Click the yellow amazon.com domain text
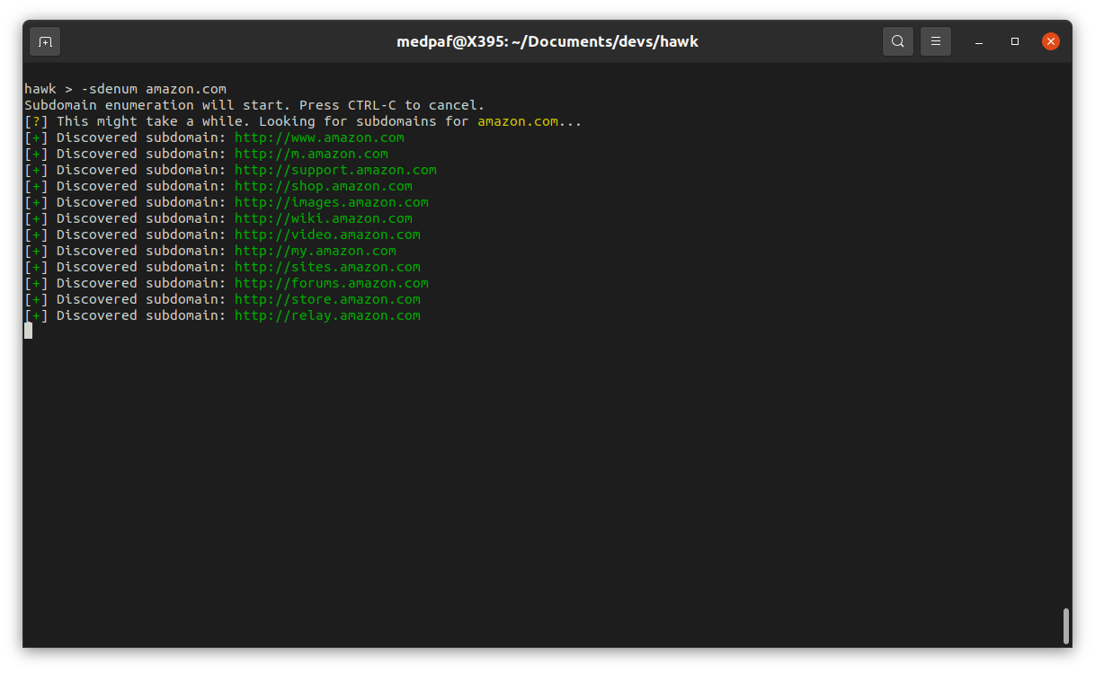This screenshot has height=673, width=1095. click(517, 121)
